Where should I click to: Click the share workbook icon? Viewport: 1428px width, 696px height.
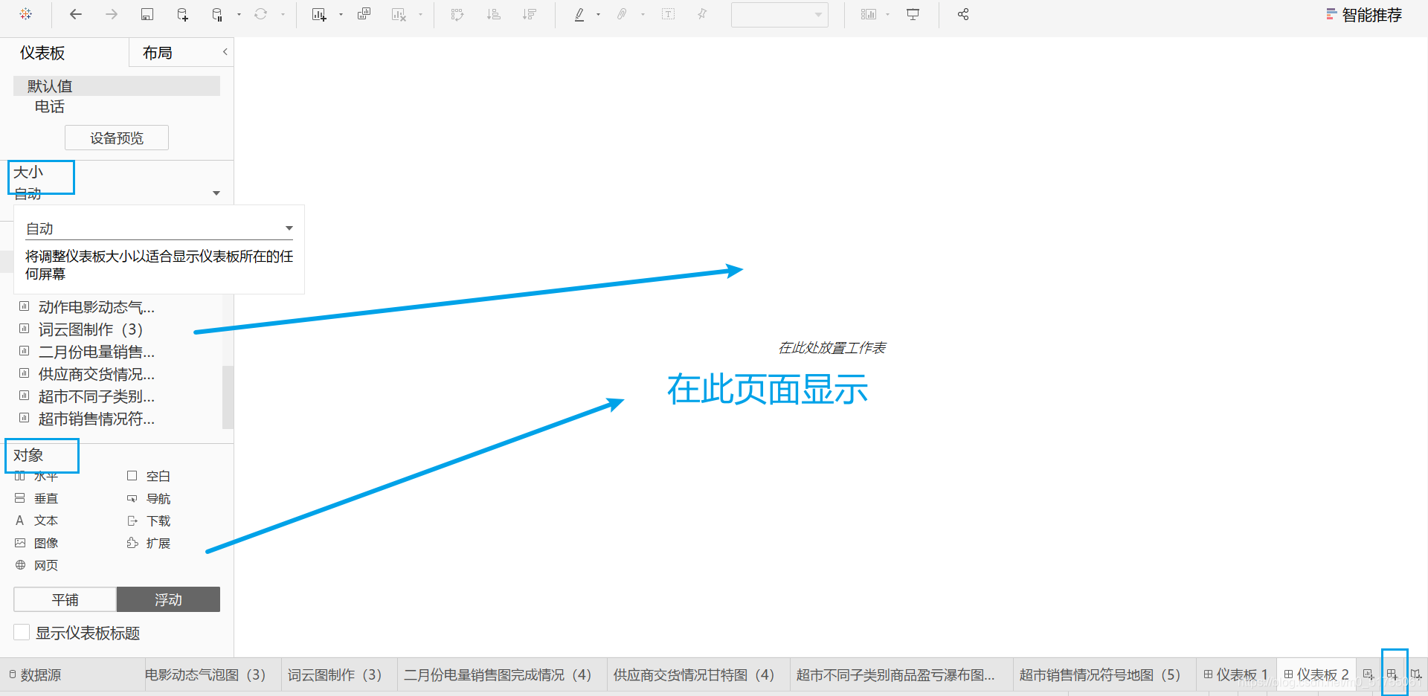point(963,14)
